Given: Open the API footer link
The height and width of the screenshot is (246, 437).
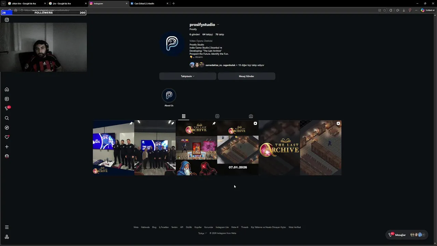Looking at the screenshot, I should [x=182, y=227].
